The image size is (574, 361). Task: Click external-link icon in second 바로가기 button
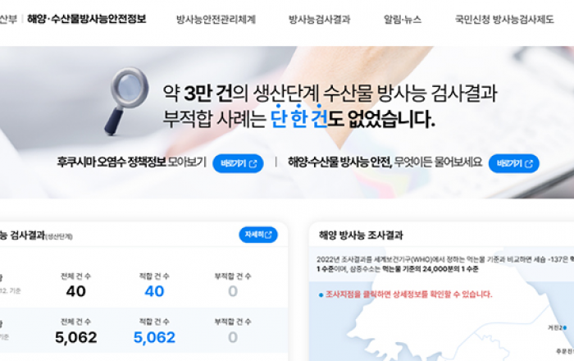(529, 163)
